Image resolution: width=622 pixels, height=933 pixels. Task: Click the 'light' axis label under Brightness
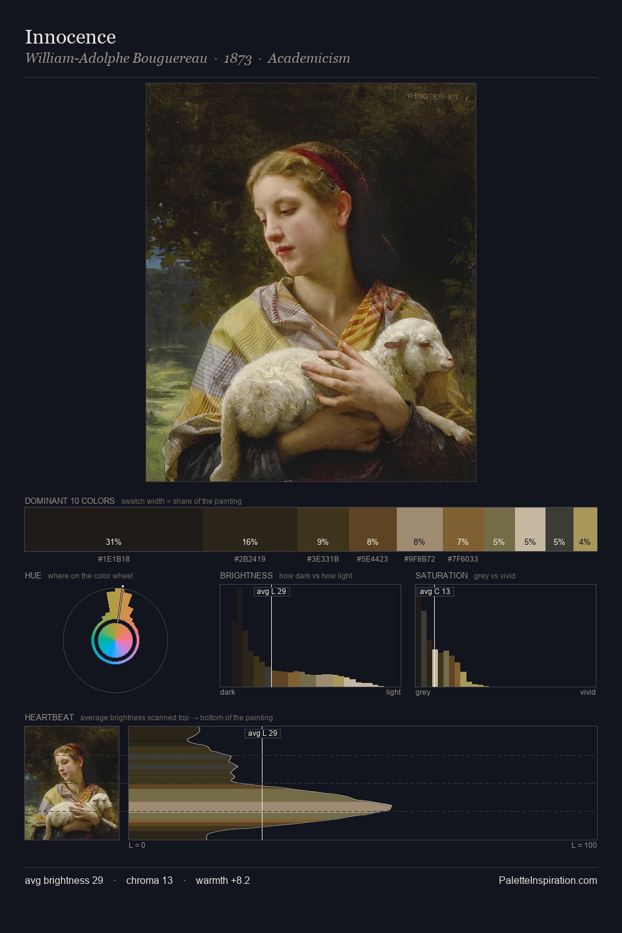[394, 692]
